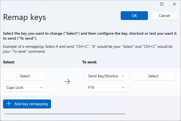This screenshot has height=121, width=181.
Task: Click the right-pointing arrow between the mapping columns
Action: (67, 82)
